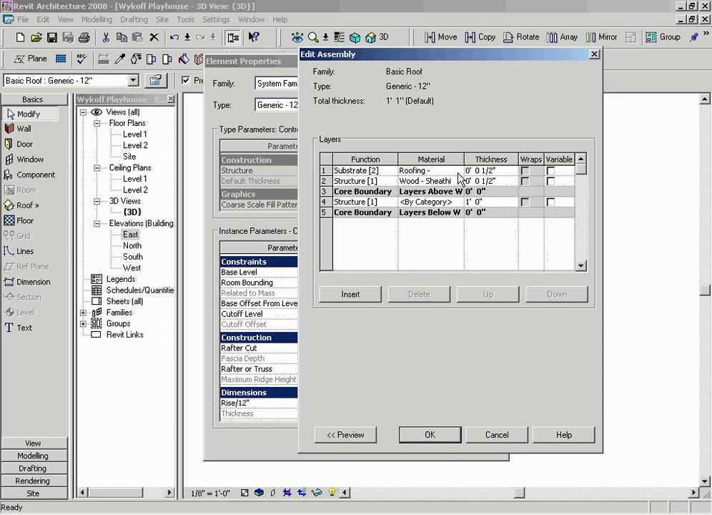Click the Thin Lines icon

coord(339,37)
